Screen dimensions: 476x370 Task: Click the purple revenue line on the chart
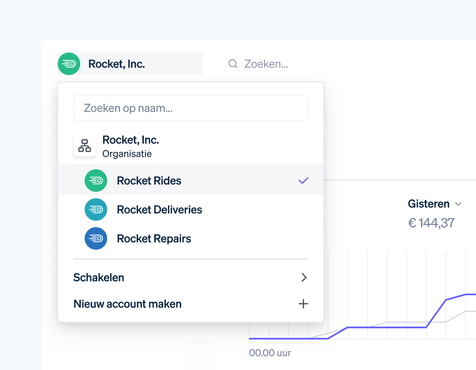pos(397,328)
